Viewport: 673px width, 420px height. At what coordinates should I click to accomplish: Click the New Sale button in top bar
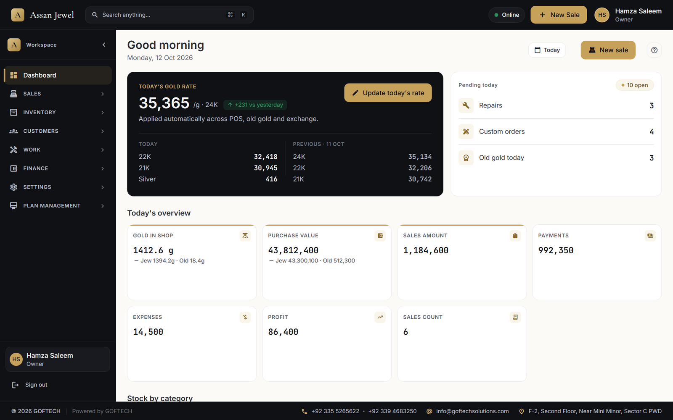click(x=559, y=15)
